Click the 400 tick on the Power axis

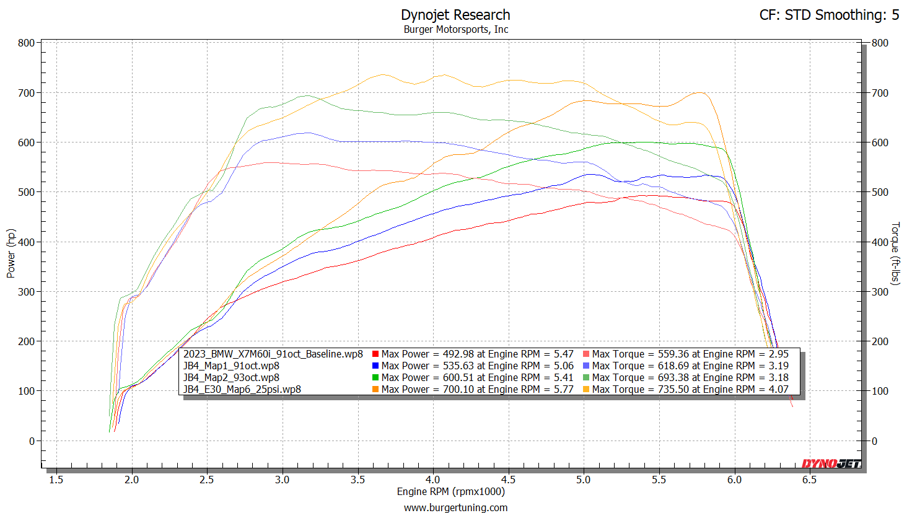(26, 242)
